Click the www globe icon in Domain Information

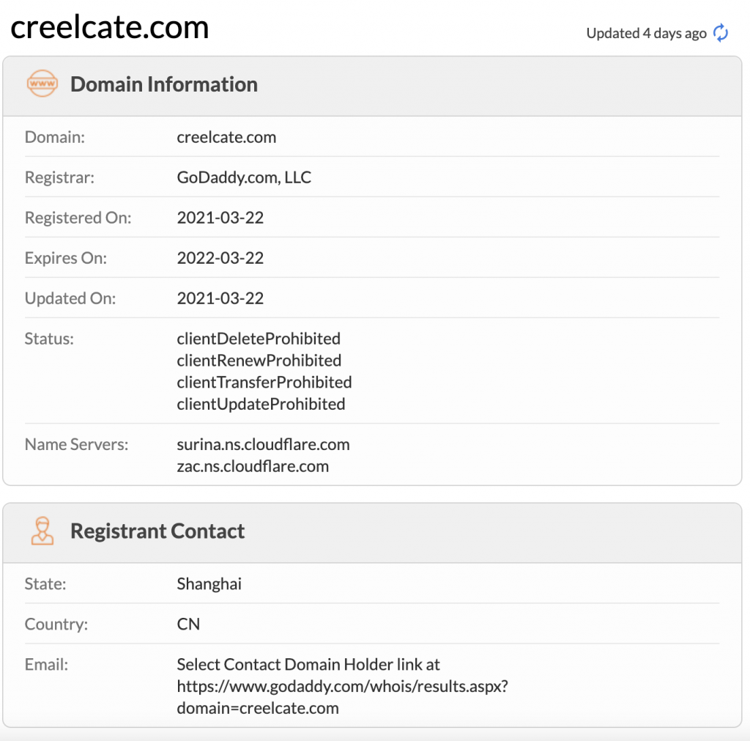point(42,84)
